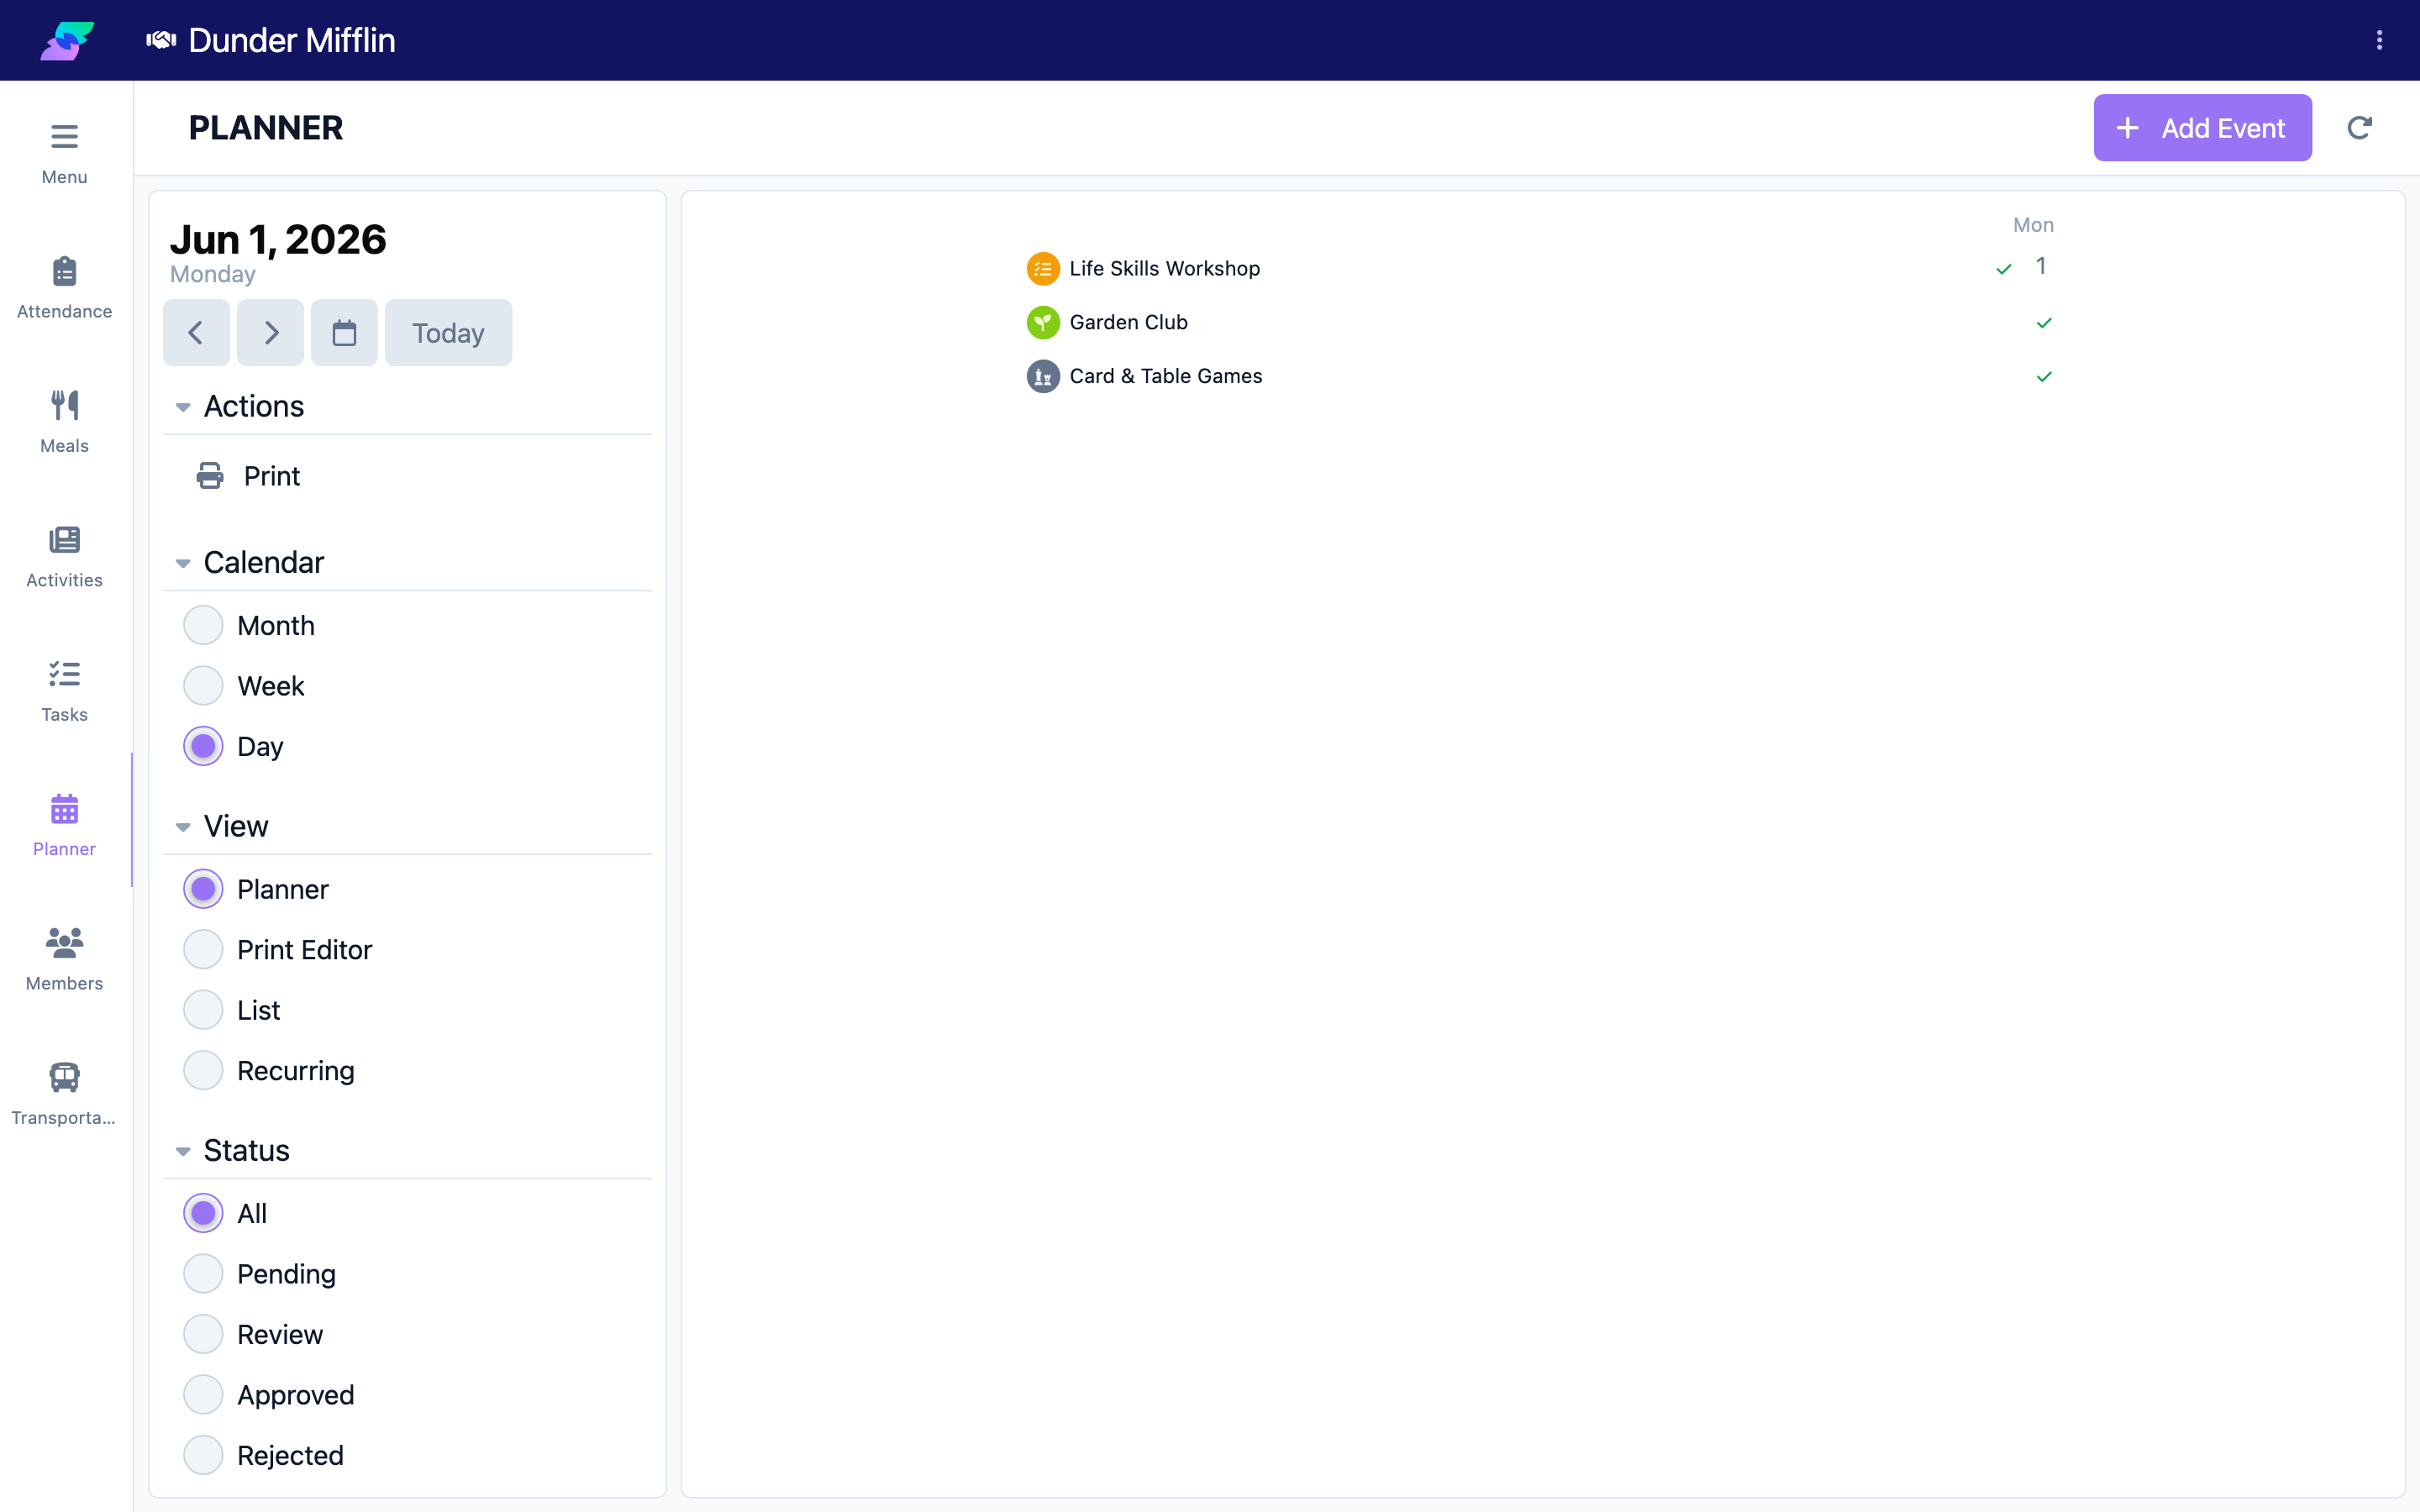2420x1512 pixels.
Task: Filter status by Approved
Action: [203, 1395]
